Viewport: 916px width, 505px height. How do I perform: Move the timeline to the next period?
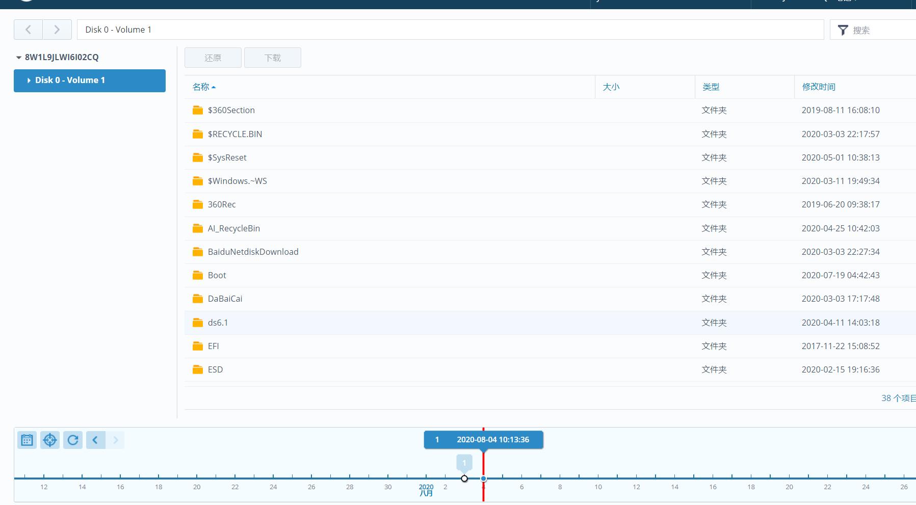point(115,440)
